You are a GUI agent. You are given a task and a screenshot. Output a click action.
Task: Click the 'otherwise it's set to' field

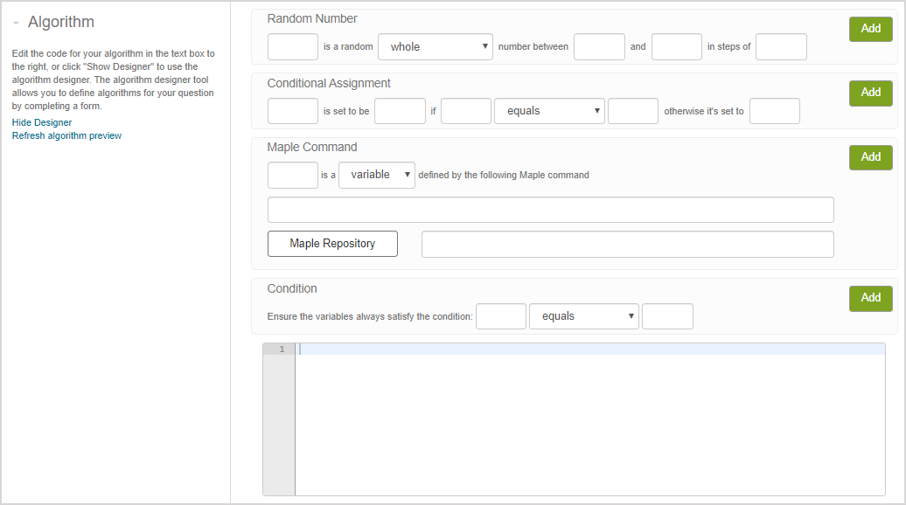tap(774, 111)
